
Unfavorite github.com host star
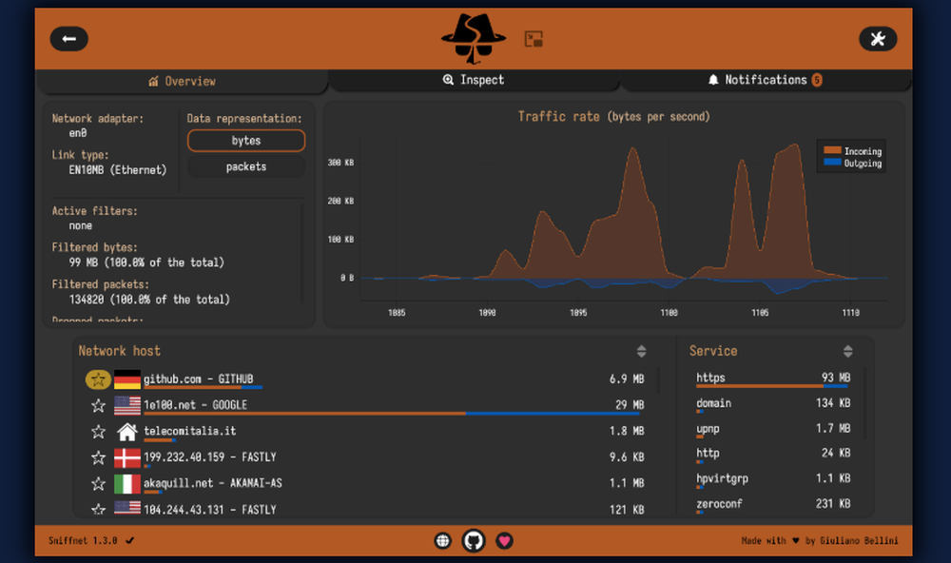[98, 379]
